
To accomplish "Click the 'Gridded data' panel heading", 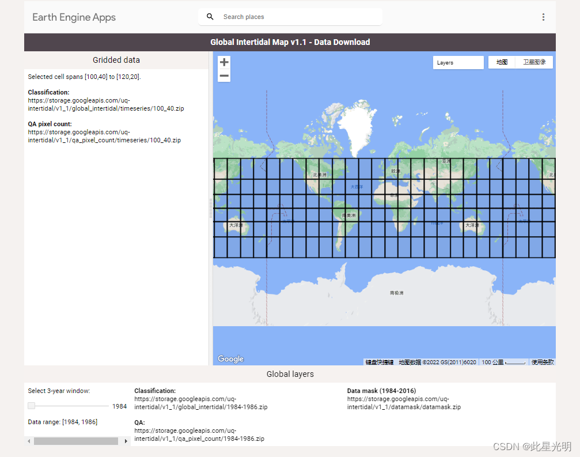I will [x=116, y=60].
